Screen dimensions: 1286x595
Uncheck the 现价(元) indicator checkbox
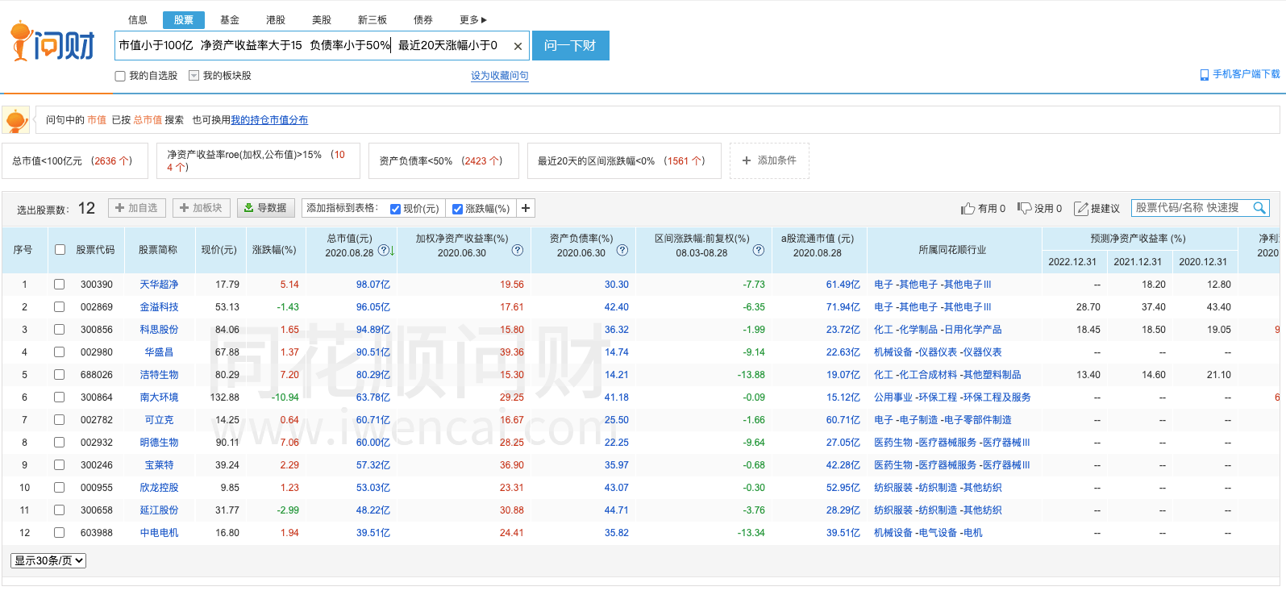395,209
